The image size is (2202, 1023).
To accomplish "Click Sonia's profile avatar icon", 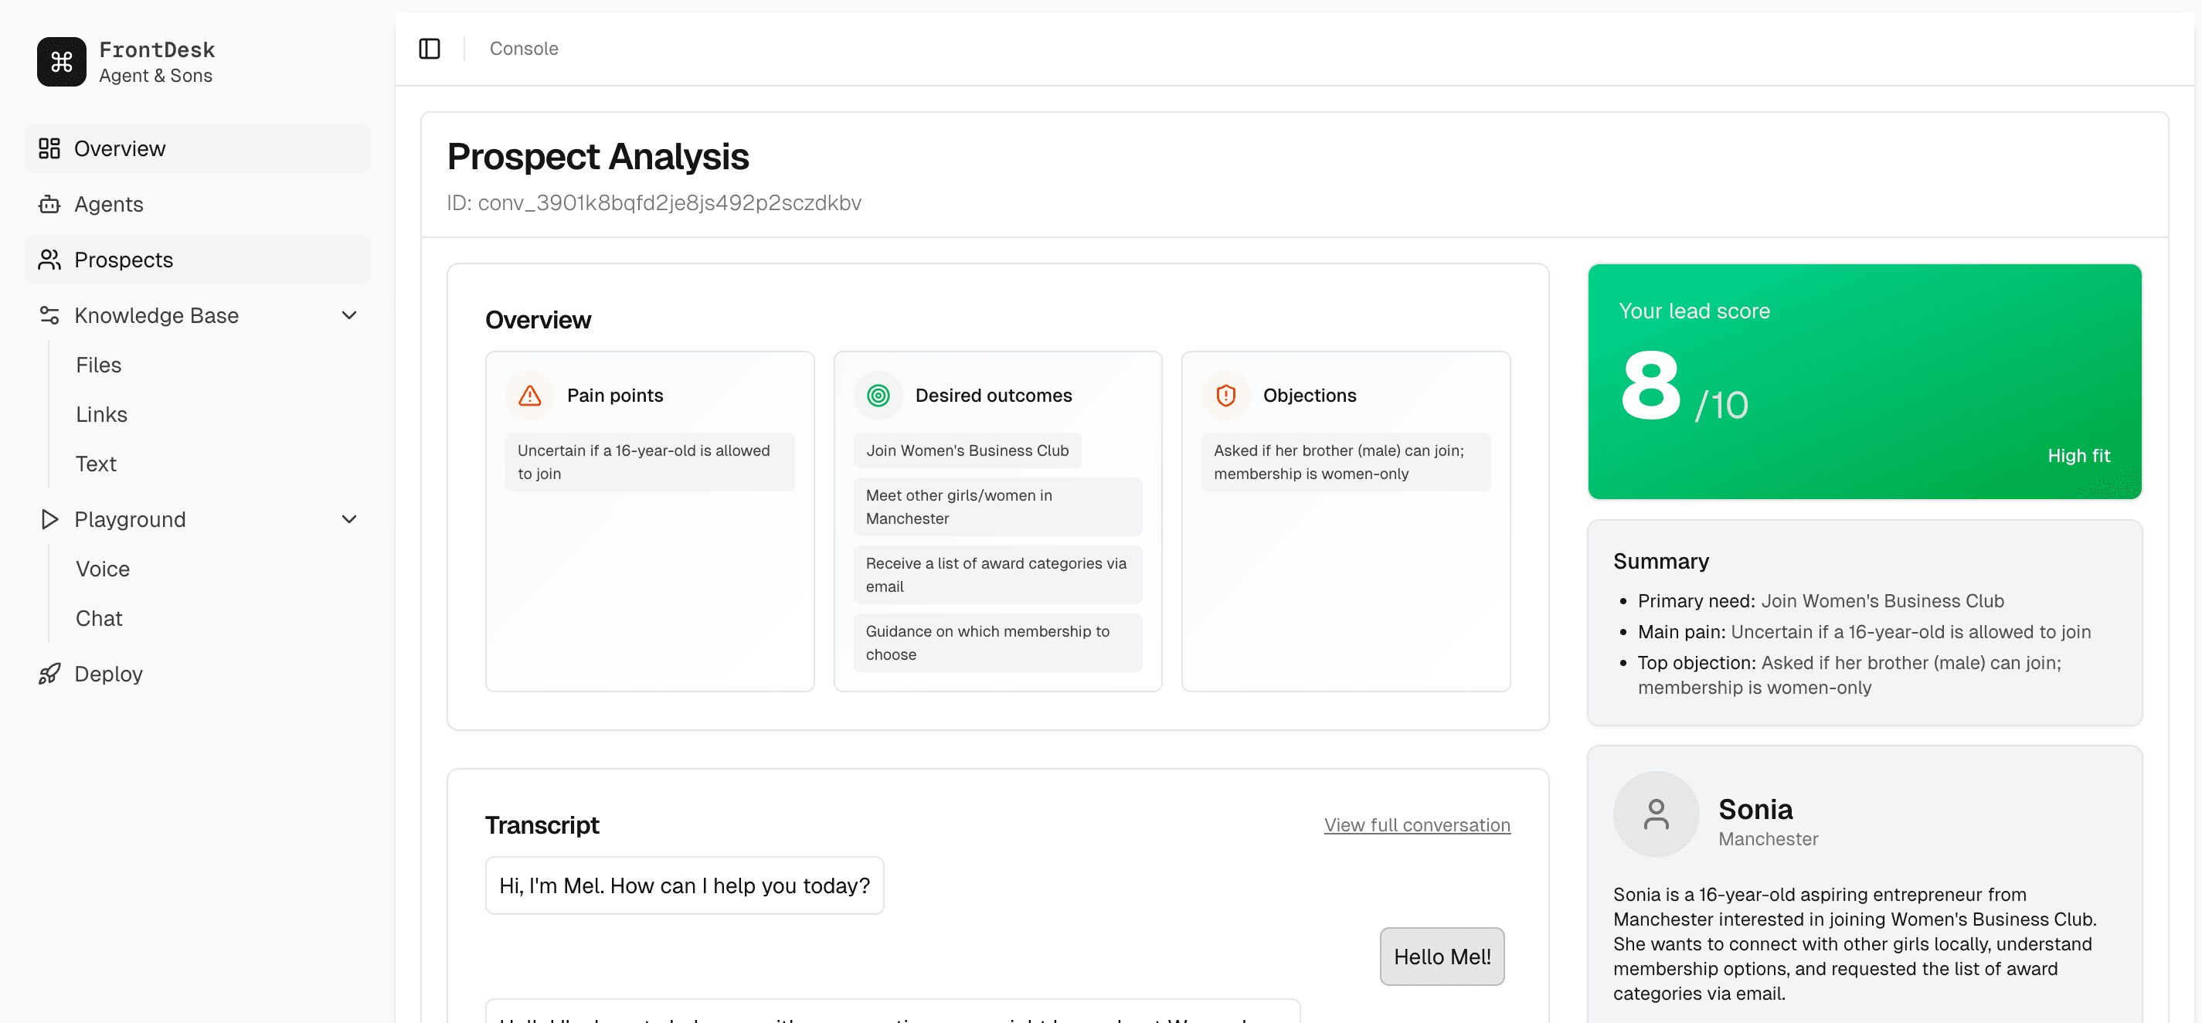I will click(1657, 814).
